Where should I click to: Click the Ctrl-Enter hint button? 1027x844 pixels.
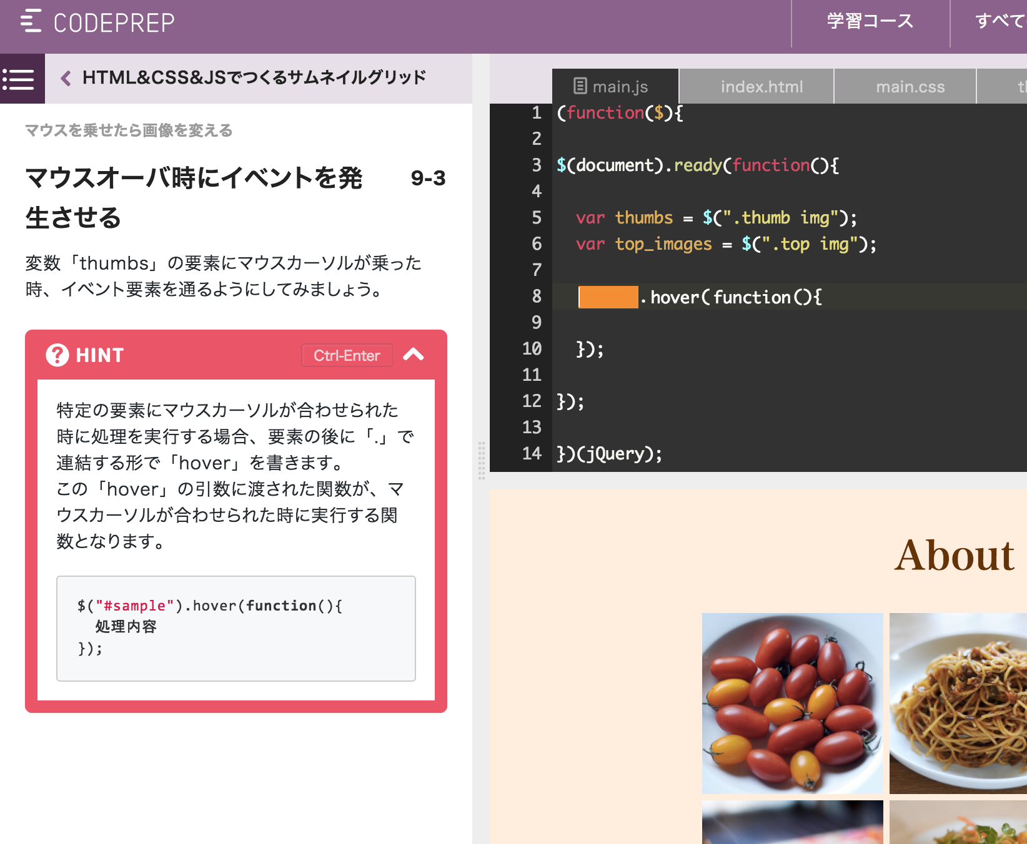coord(347,355)
